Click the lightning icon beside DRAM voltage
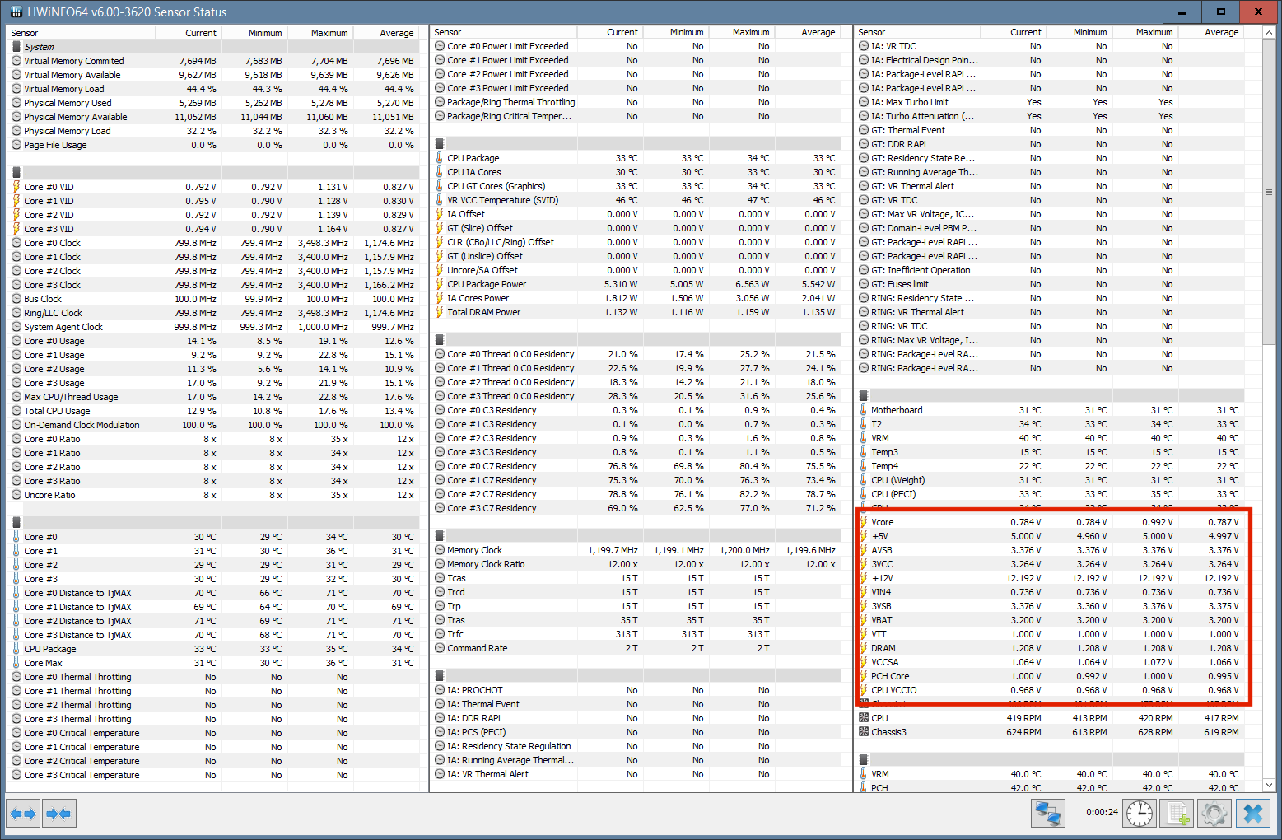This screenshot has width=1282, height=840. [864, 648]
